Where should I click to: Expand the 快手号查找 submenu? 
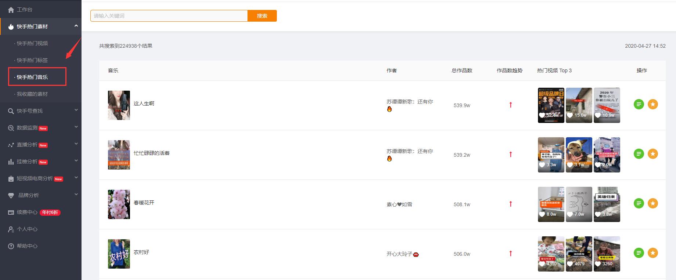(76, 110)
